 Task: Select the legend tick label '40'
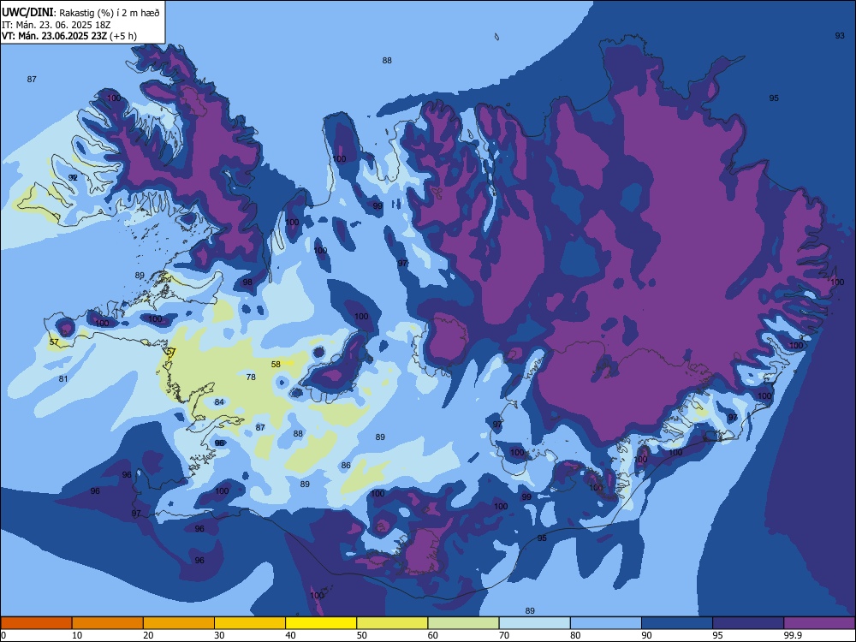[290, 635]
